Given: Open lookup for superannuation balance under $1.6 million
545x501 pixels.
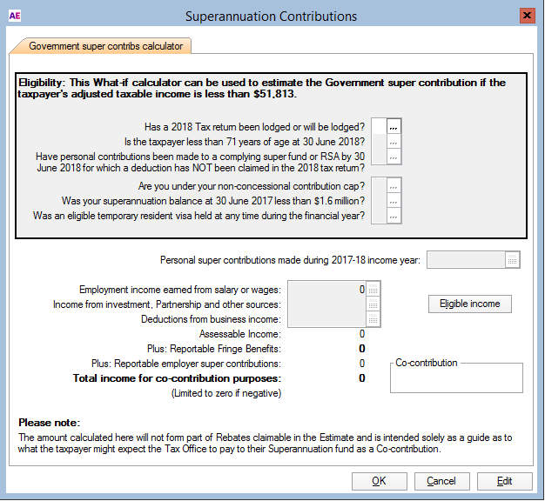Looking at the screenshot, I should pyautogui.click(x=394, y=201).
